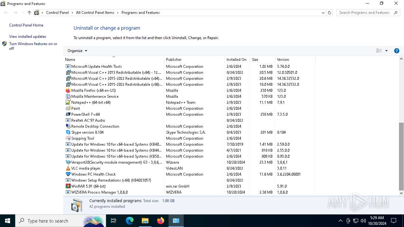The width and height of the screenshot is (404, 227).
Task: Switch to the Control Panel taskbar window
Action: pos(176,221)
